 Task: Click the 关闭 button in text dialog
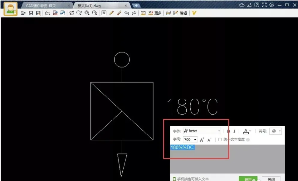pos(271,179)
